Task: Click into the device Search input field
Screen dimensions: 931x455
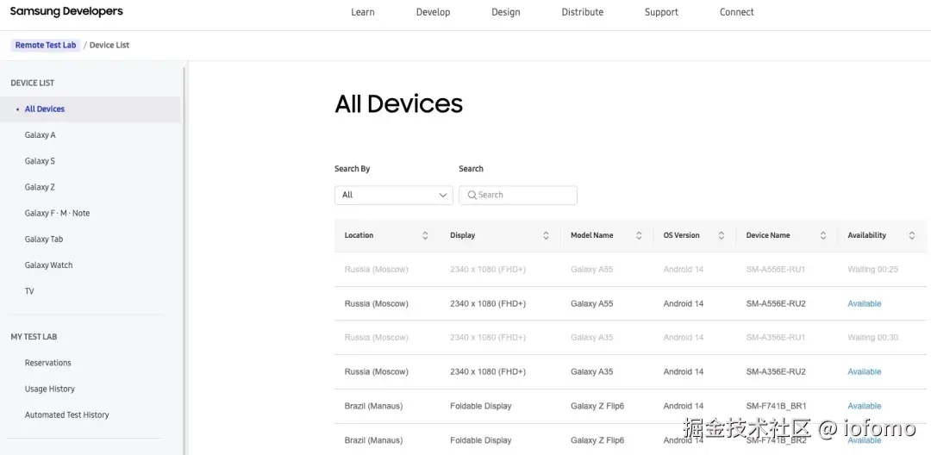Action: click(518, 195)
